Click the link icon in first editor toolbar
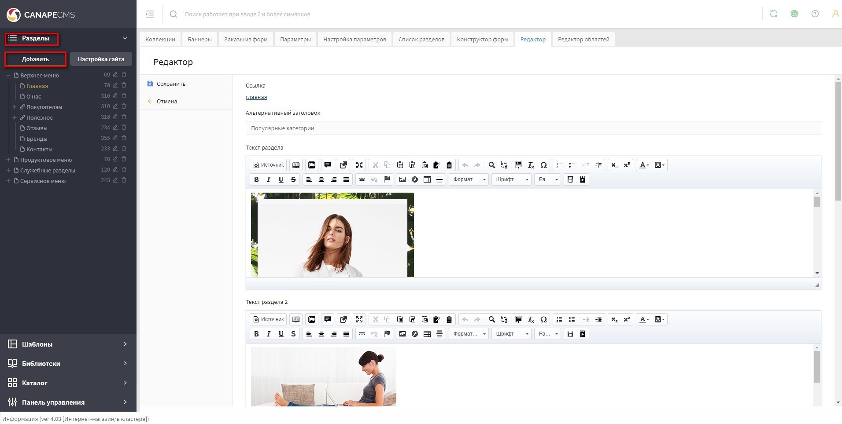 point(362,179)
